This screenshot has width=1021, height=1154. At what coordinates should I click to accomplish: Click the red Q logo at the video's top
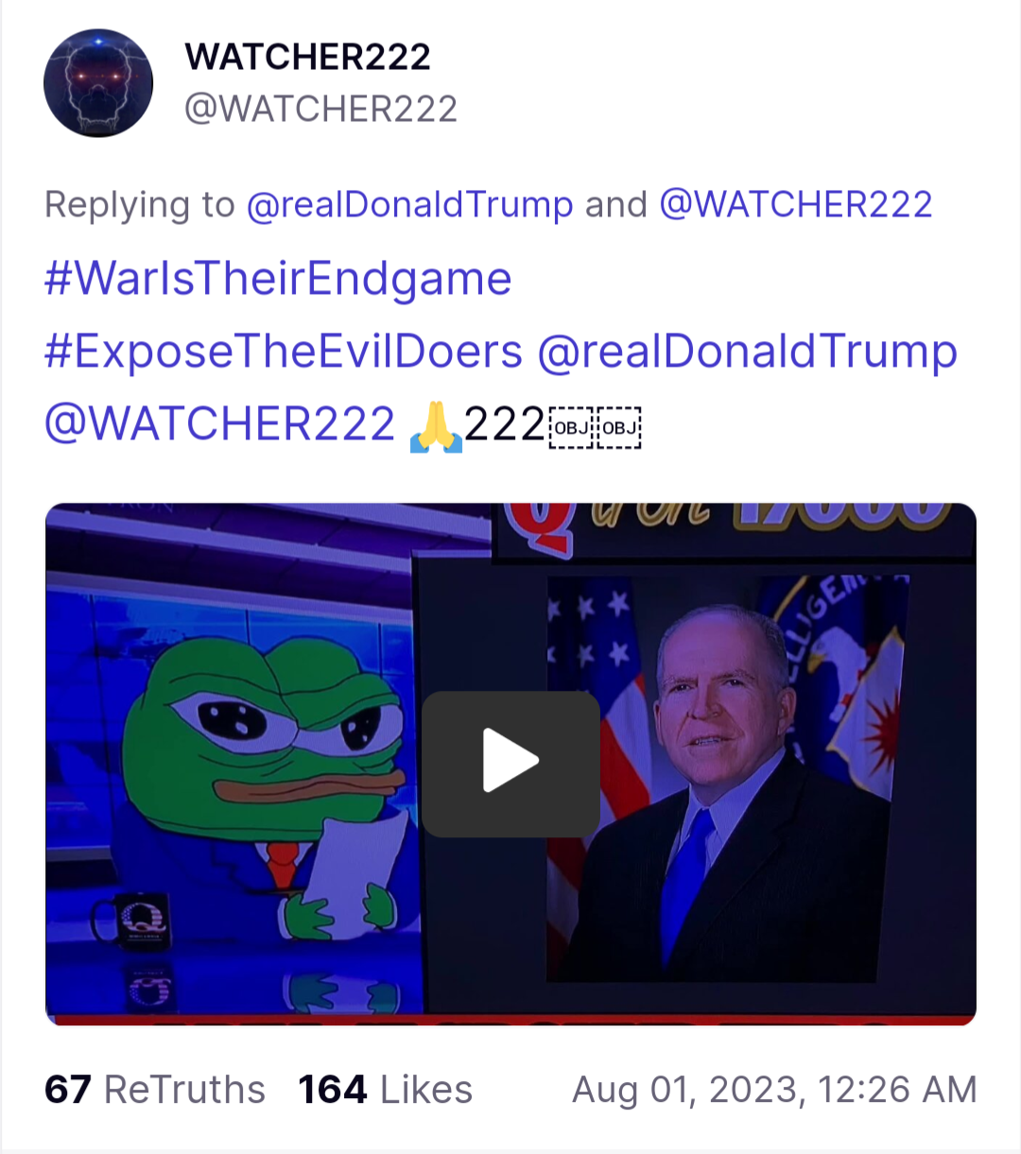coord(541,526)
